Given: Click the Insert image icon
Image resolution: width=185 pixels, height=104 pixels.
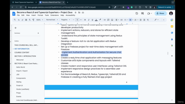Looking at the screenshot, I should click(112, 20).
